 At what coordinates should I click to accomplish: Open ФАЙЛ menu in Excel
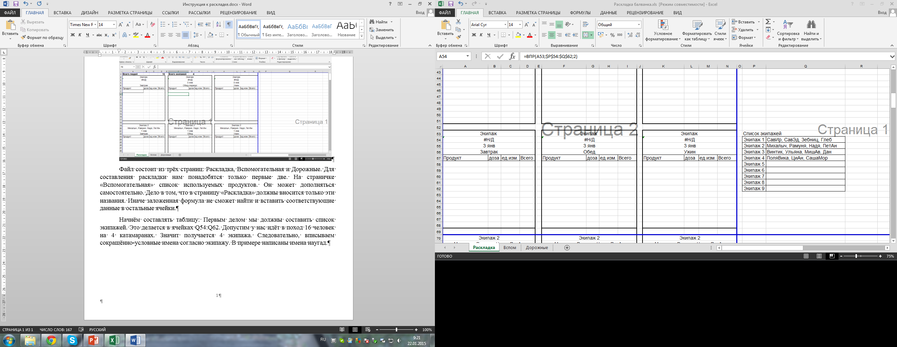click(445, 13)
